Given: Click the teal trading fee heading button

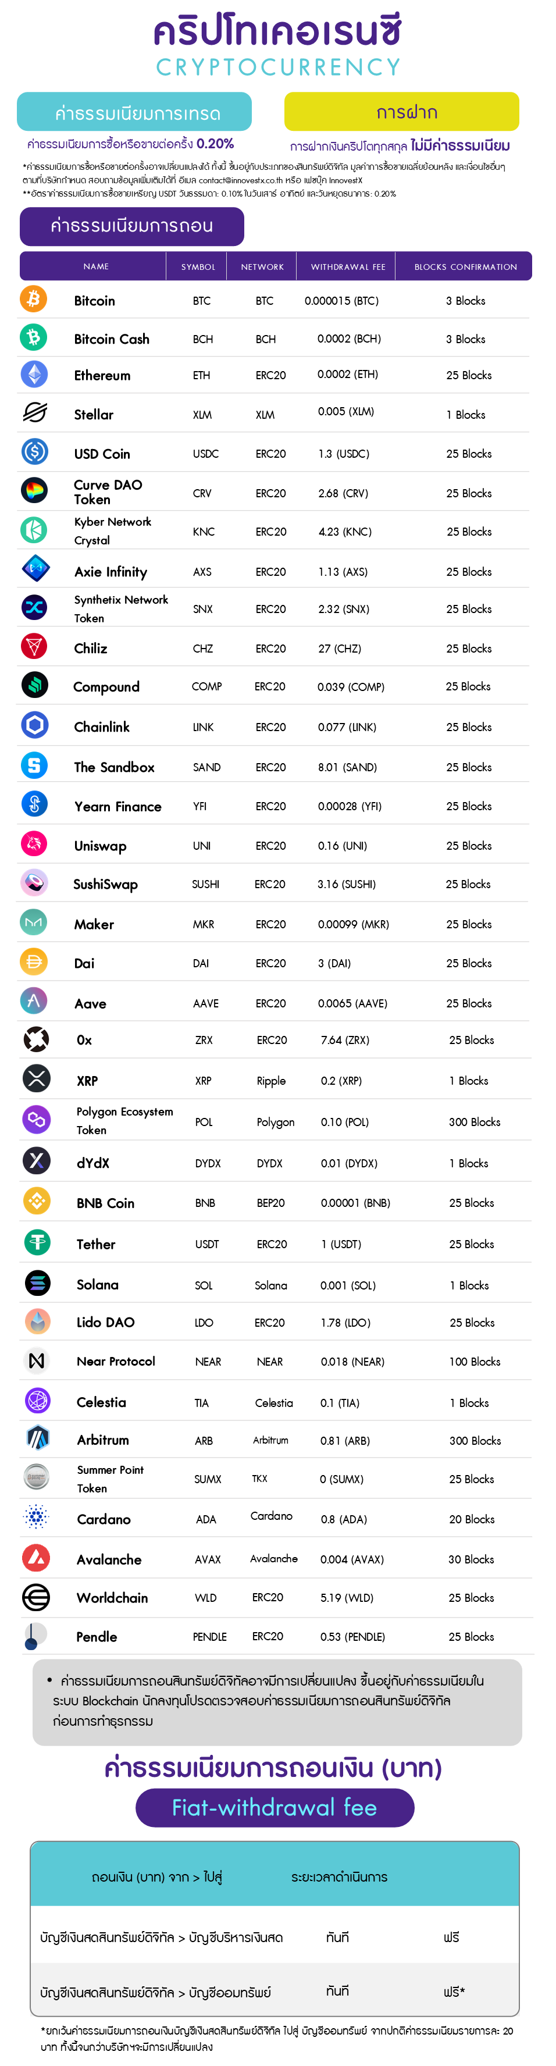Looking at the screenshot, I should pos(135,112).
